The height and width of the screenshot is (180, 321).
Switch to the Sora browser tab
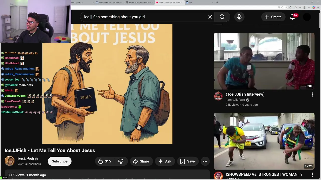[x=199, y=2]
